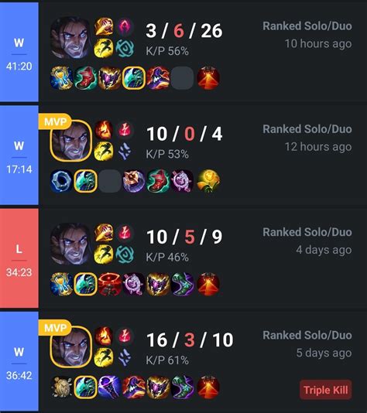Viewport: 367px width, 413px height.
Task: Select Rabadon's Deathcap hat item in first match
Action: [x=158, y=78]
